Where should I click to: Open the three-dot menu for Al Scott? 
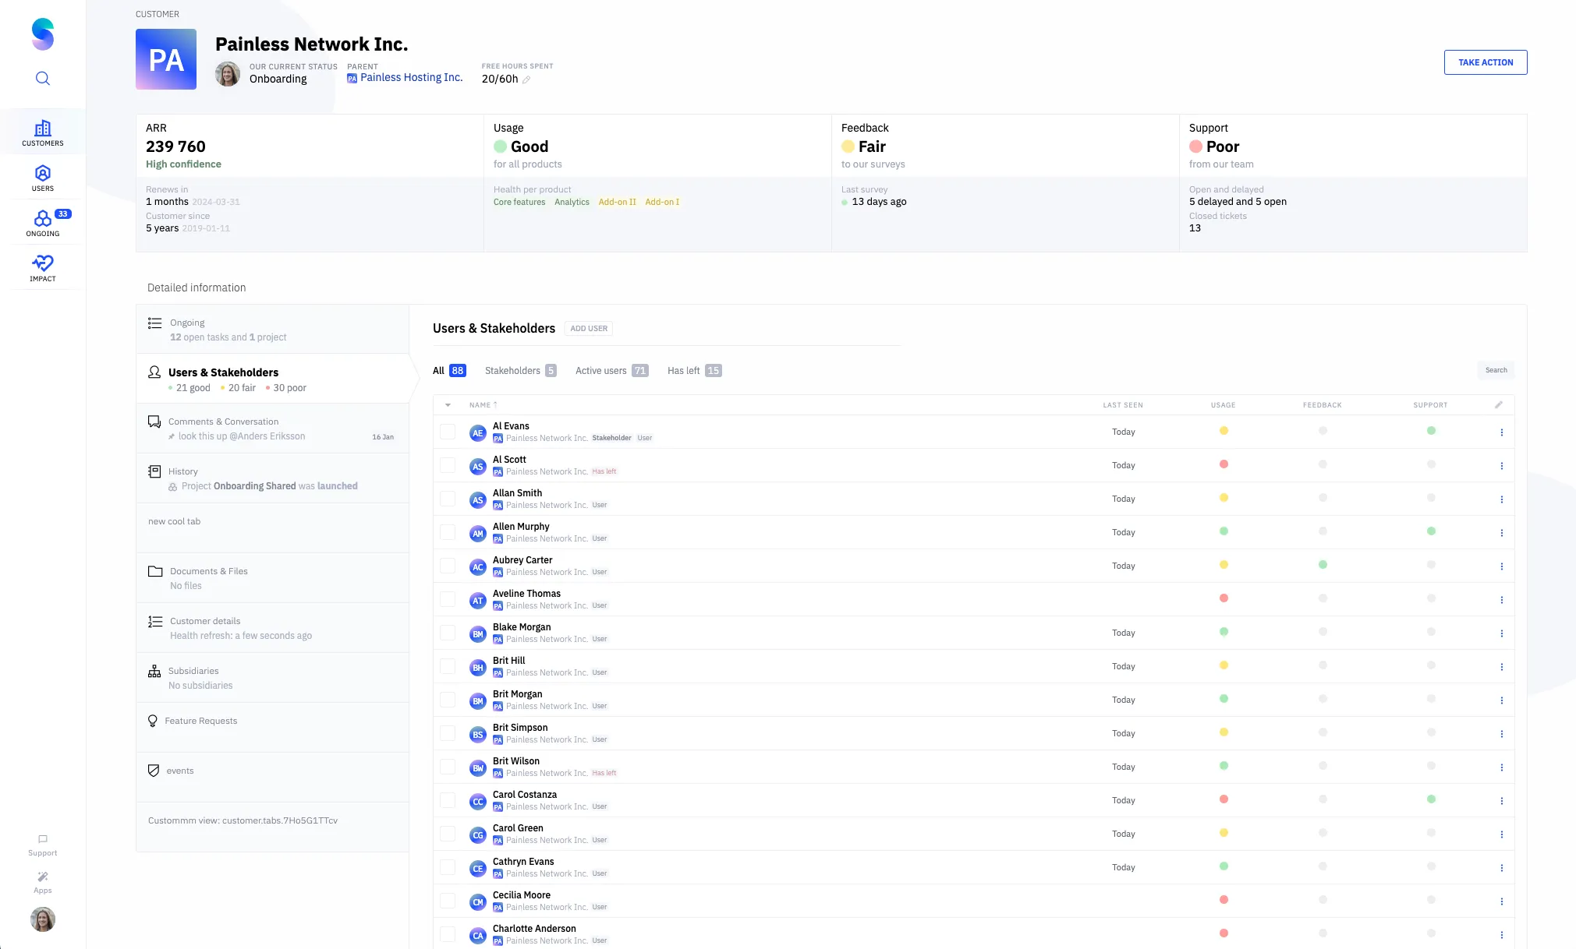(1501, 466)
